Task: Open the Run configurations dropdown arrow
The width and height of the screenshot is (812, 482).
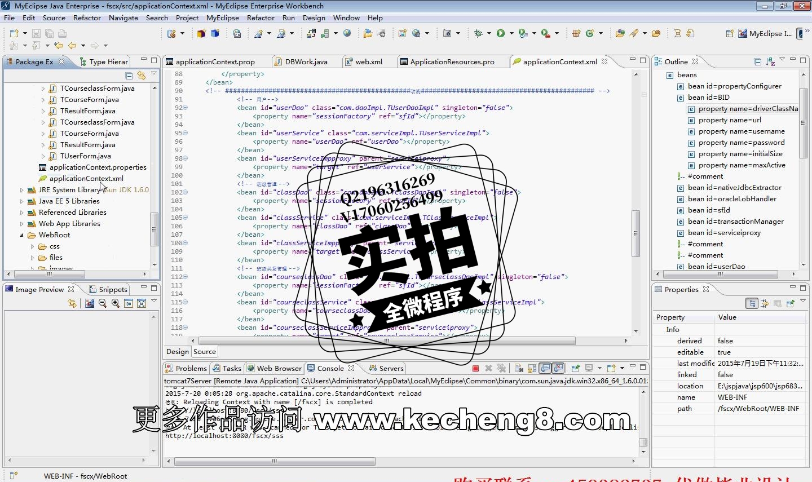Action: [511, 34]
